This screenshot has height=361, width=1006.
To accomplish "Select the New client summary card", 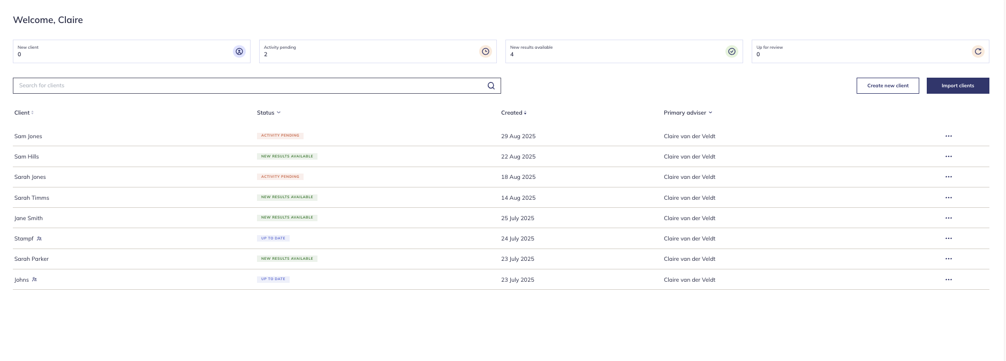I will [x=132, y=51].
